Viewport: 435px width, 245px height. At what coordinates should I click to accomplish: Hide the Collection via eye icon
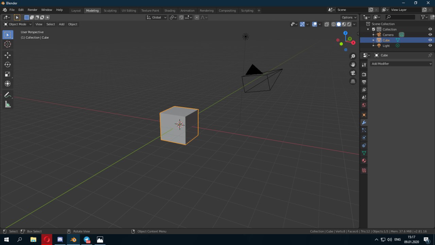(430, 29)
